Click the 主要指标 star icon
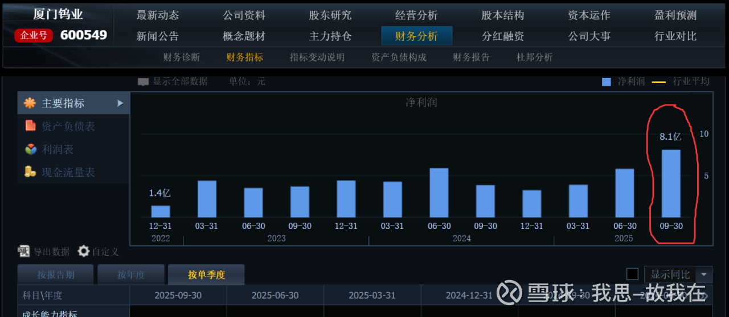729x317 pixels. click(x=30, y=103)
